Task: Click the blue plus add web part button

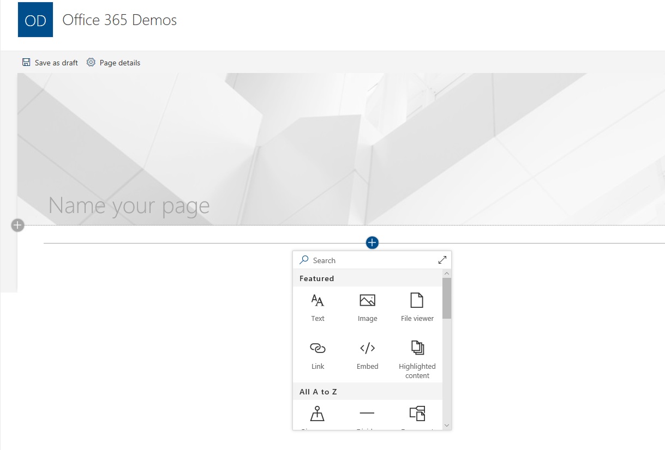Action: click(372, 243)
